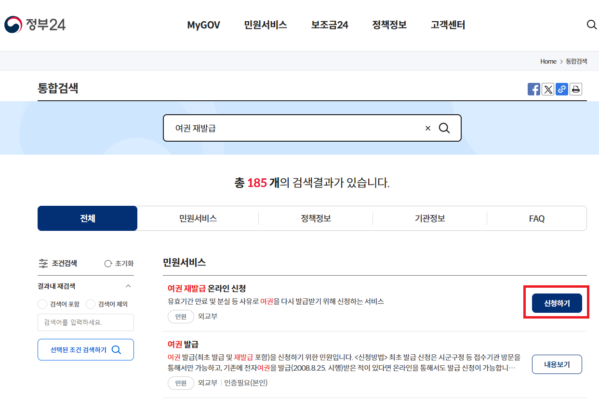
Task: Click the 내용보기 button for 여권 발급
Action: click(557, 364)
